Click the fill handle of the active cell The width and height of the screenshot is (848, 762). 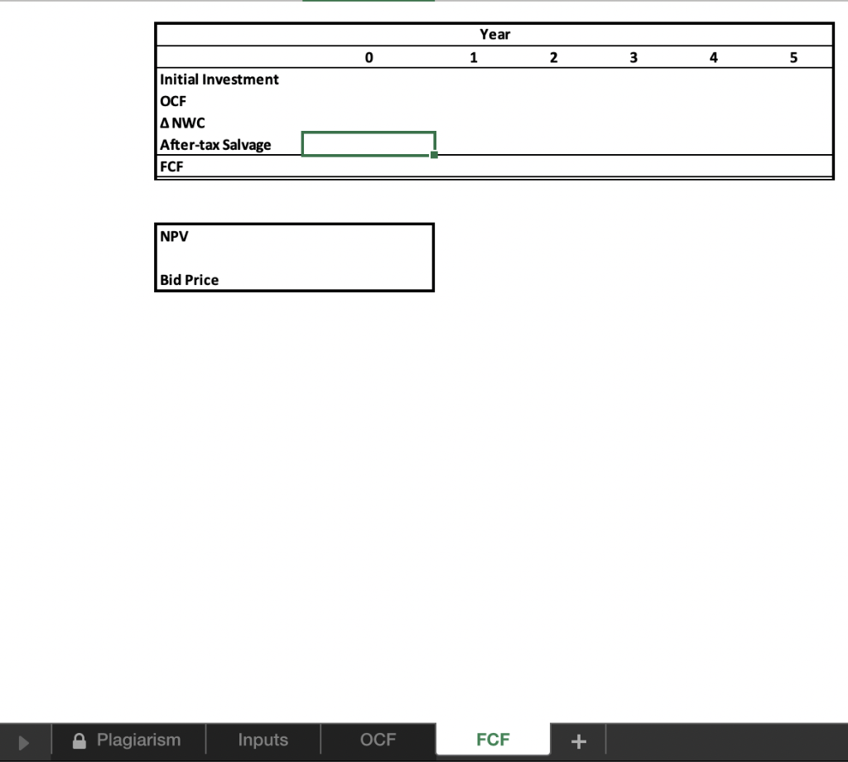click(x=434, y=154)
